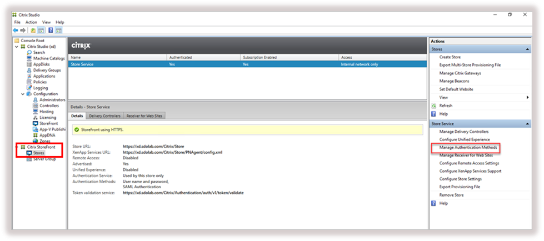Click the Citrix Studio title bar icon
This screenshot has width=544, height=241.
tap(14, 15)
